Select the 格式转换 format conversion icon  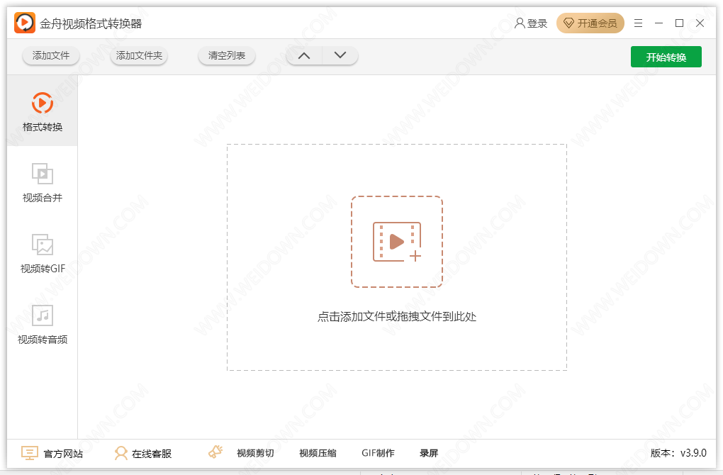(42, 104)
